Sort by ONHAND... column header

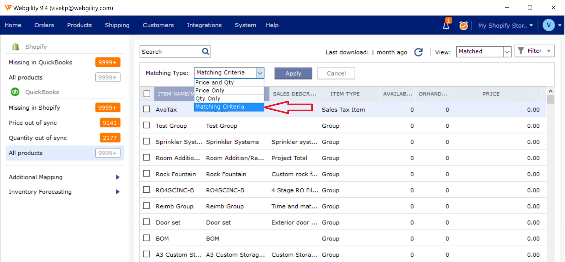click(433, 94)
